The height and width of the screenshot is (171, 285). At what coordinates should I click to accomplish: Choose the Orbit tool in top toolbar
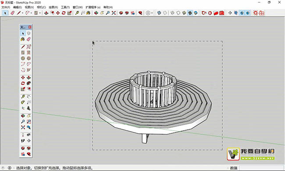(x=96, y=13)
